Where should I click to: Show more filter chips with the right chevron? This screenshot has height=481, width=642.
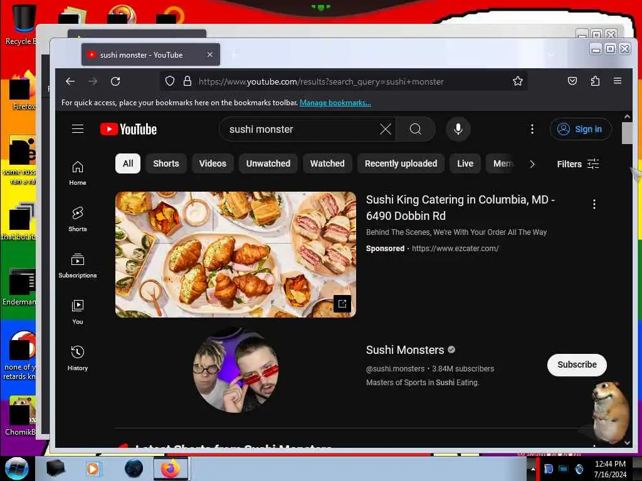532,164
